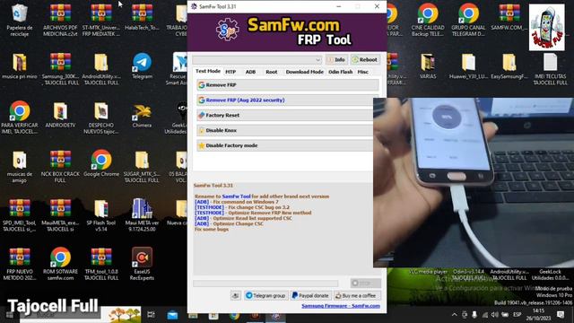Click the SamFw Tool link in the log

(x=236, y=196)
